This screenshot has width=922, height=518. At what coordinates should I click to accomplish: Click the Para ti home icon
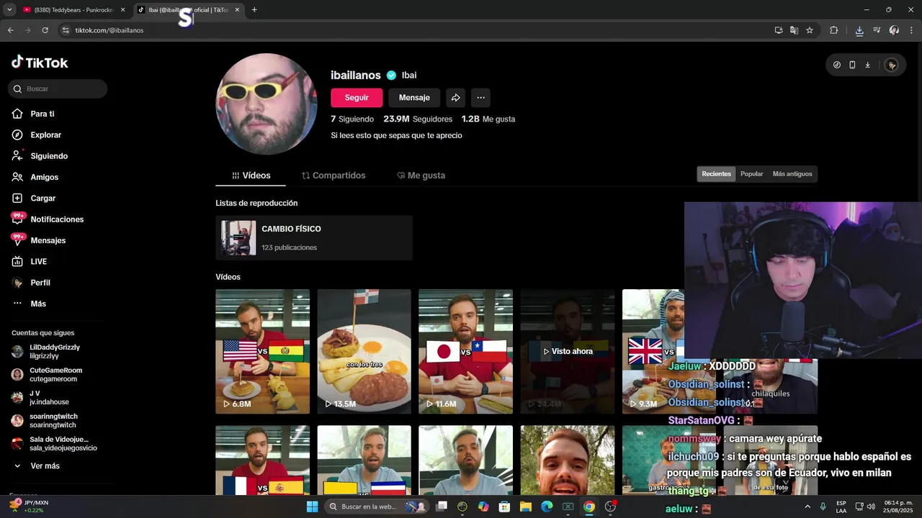tap(17, 114)
